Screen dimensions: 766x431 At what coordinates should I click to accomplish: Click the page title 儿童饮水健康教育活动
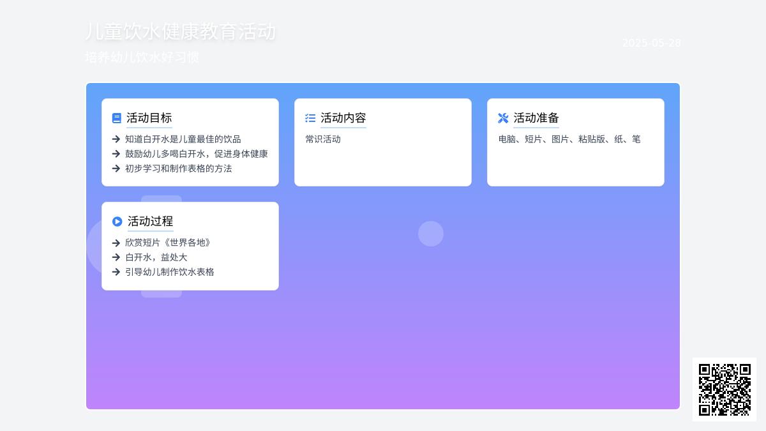pyautogui.click(x=181, y=32)
